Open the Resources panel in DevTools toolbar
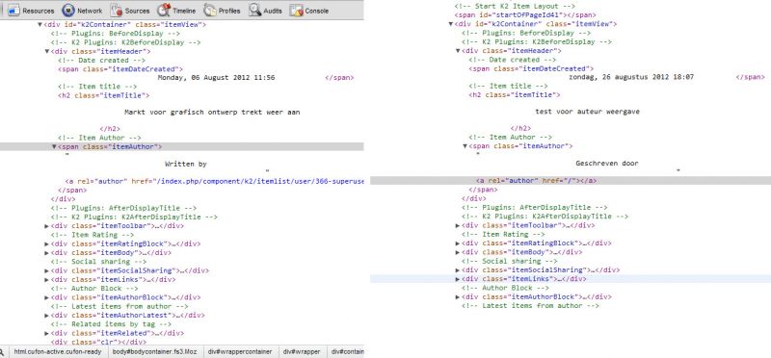Screen dimensions: 771x358 31,11
